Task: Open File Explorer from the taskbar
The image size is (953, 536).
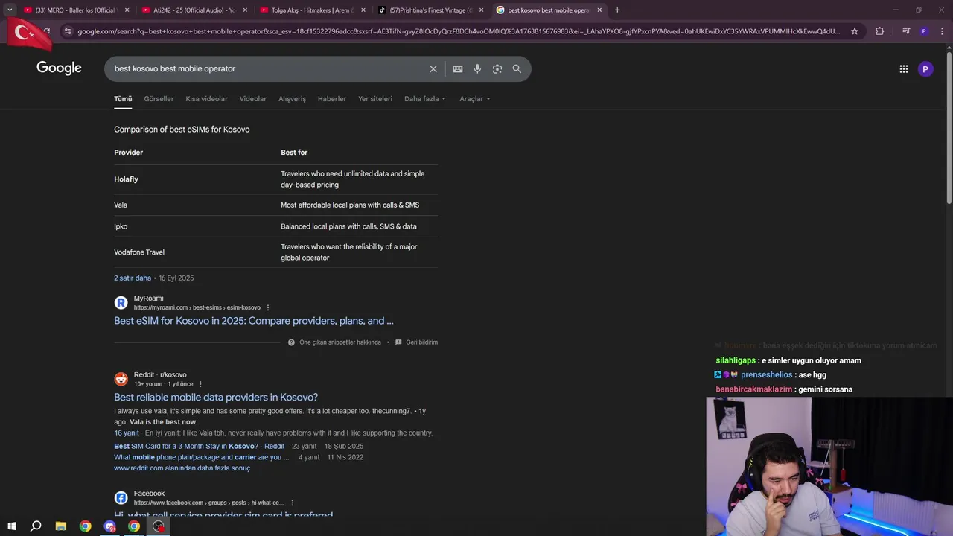Action: (61, 526)
